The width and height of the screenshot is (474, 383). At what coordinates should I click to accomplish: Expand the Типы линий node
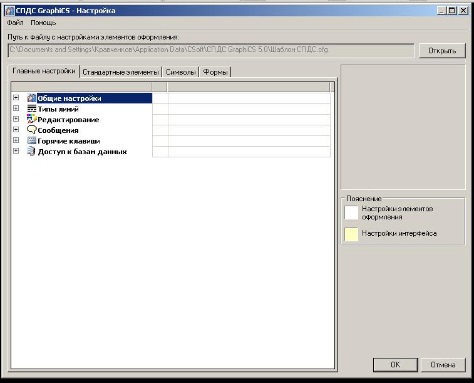16,108
